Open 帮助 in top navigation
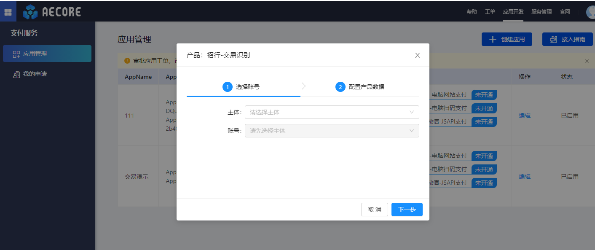 click(x=472, y=12)
